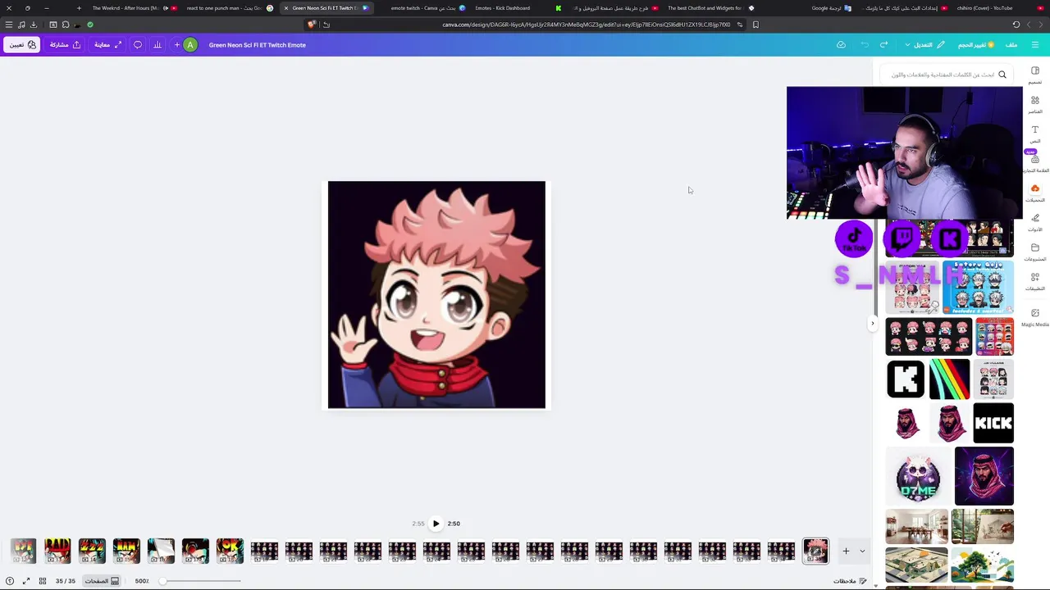Viewport: 1050px width, 590px height.
Task: Click the magnifier search icon in panel
Action: [1002, 75]
